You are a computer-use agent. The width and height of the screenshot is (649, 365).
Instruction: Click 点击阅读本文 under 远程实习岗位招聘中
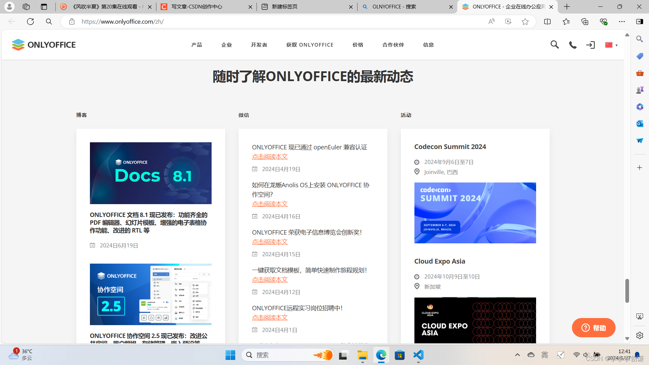270,318
